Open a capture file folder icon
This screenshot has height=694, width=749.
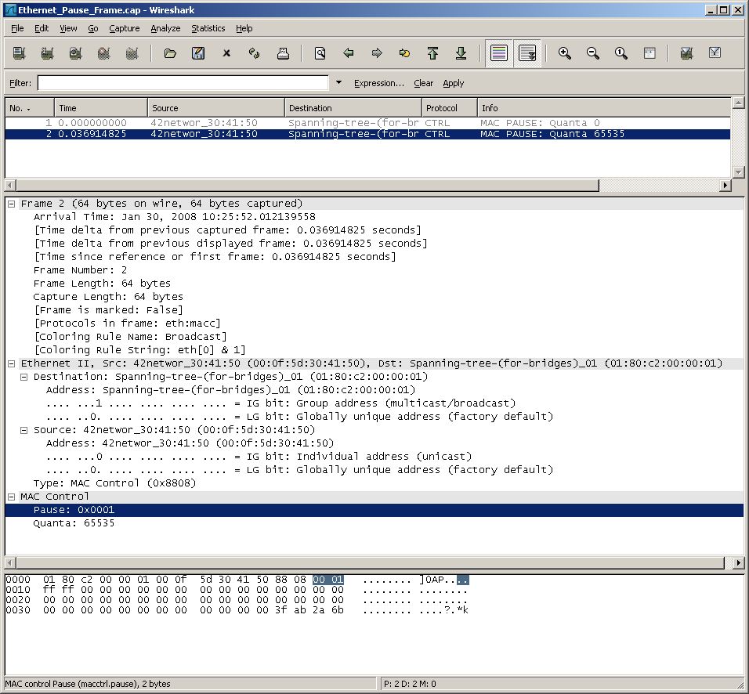[170, 53]
